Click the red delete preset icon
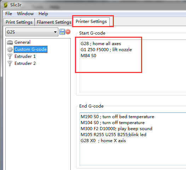This screenshot has height=170, width=186. (x=68, y=32)
